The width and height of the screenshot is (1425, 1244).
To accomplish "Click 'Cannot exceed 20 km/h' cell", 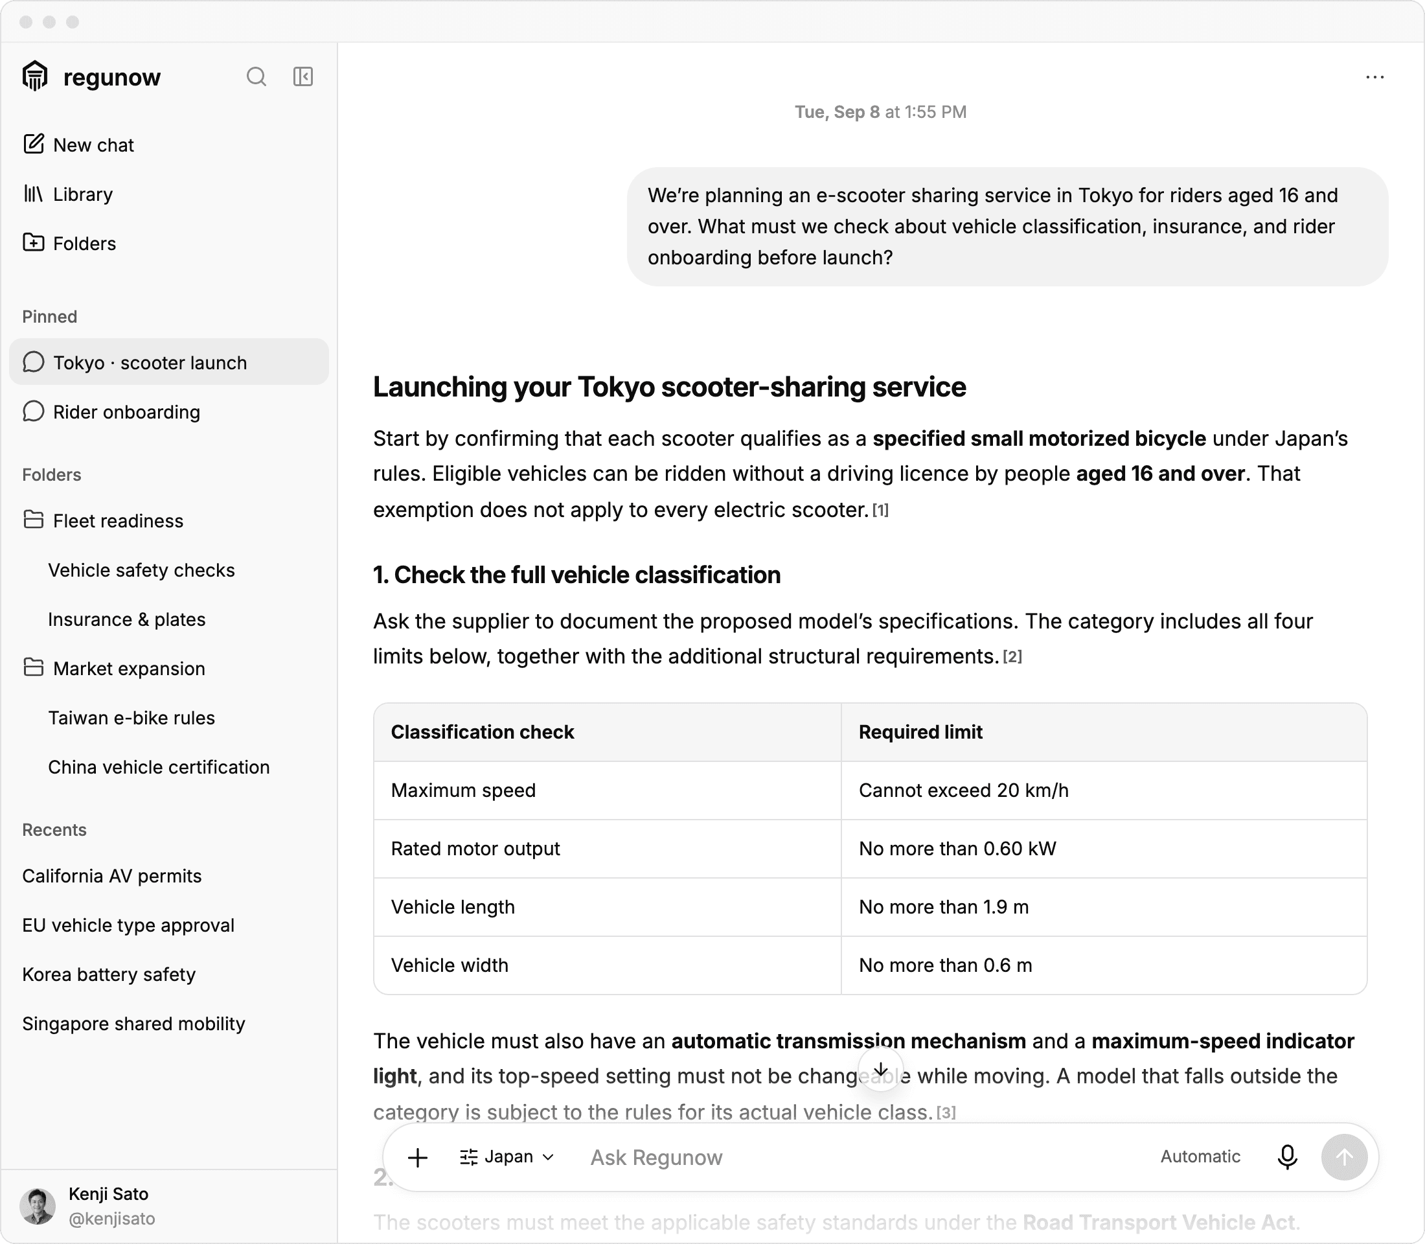I will (1104, 790).
